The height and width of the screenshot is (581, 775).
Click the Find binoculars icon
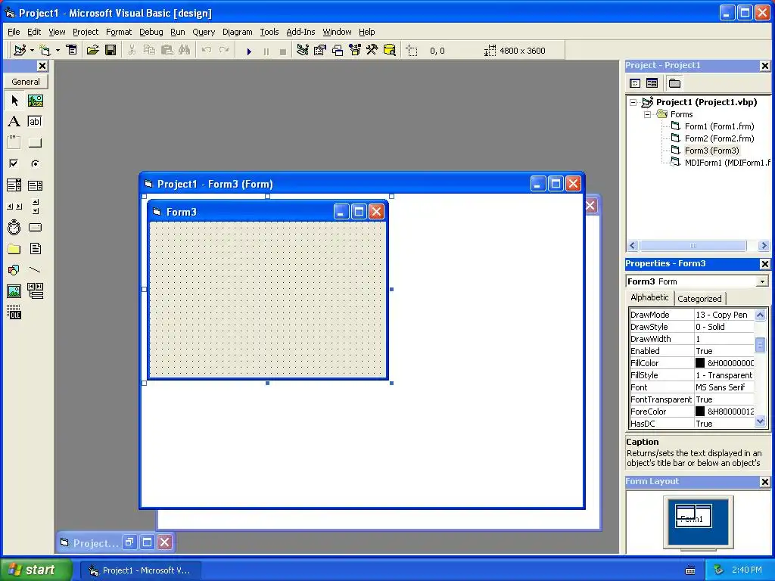pos(185,50)
